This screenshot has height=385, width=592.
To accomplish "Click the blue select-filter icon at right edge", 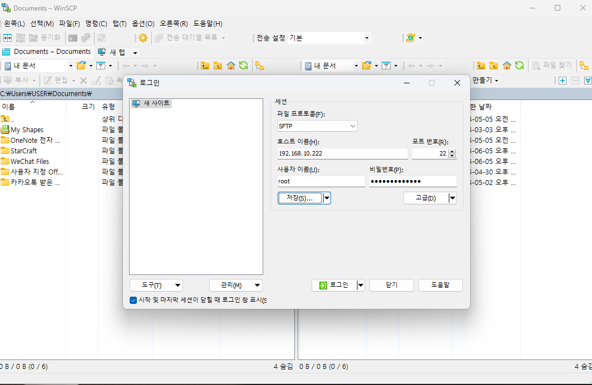I will pos(588,81).
